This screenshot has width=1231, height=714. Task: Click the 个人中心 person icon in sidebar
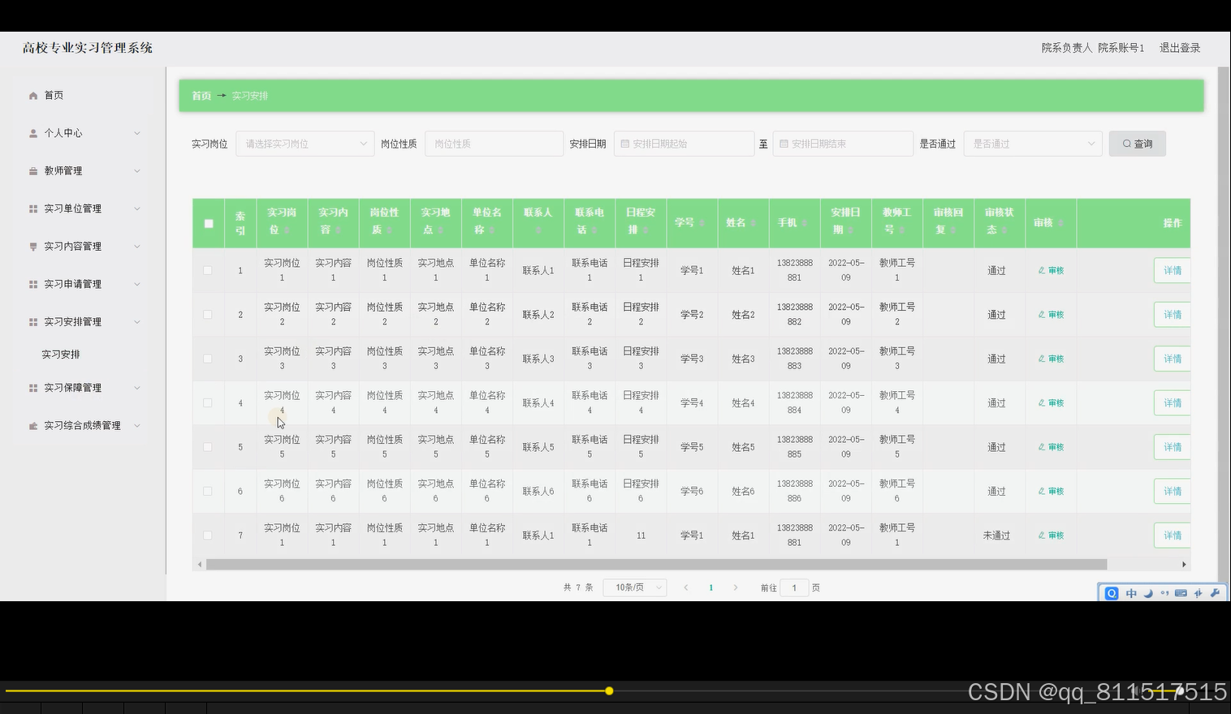[33, 133]
